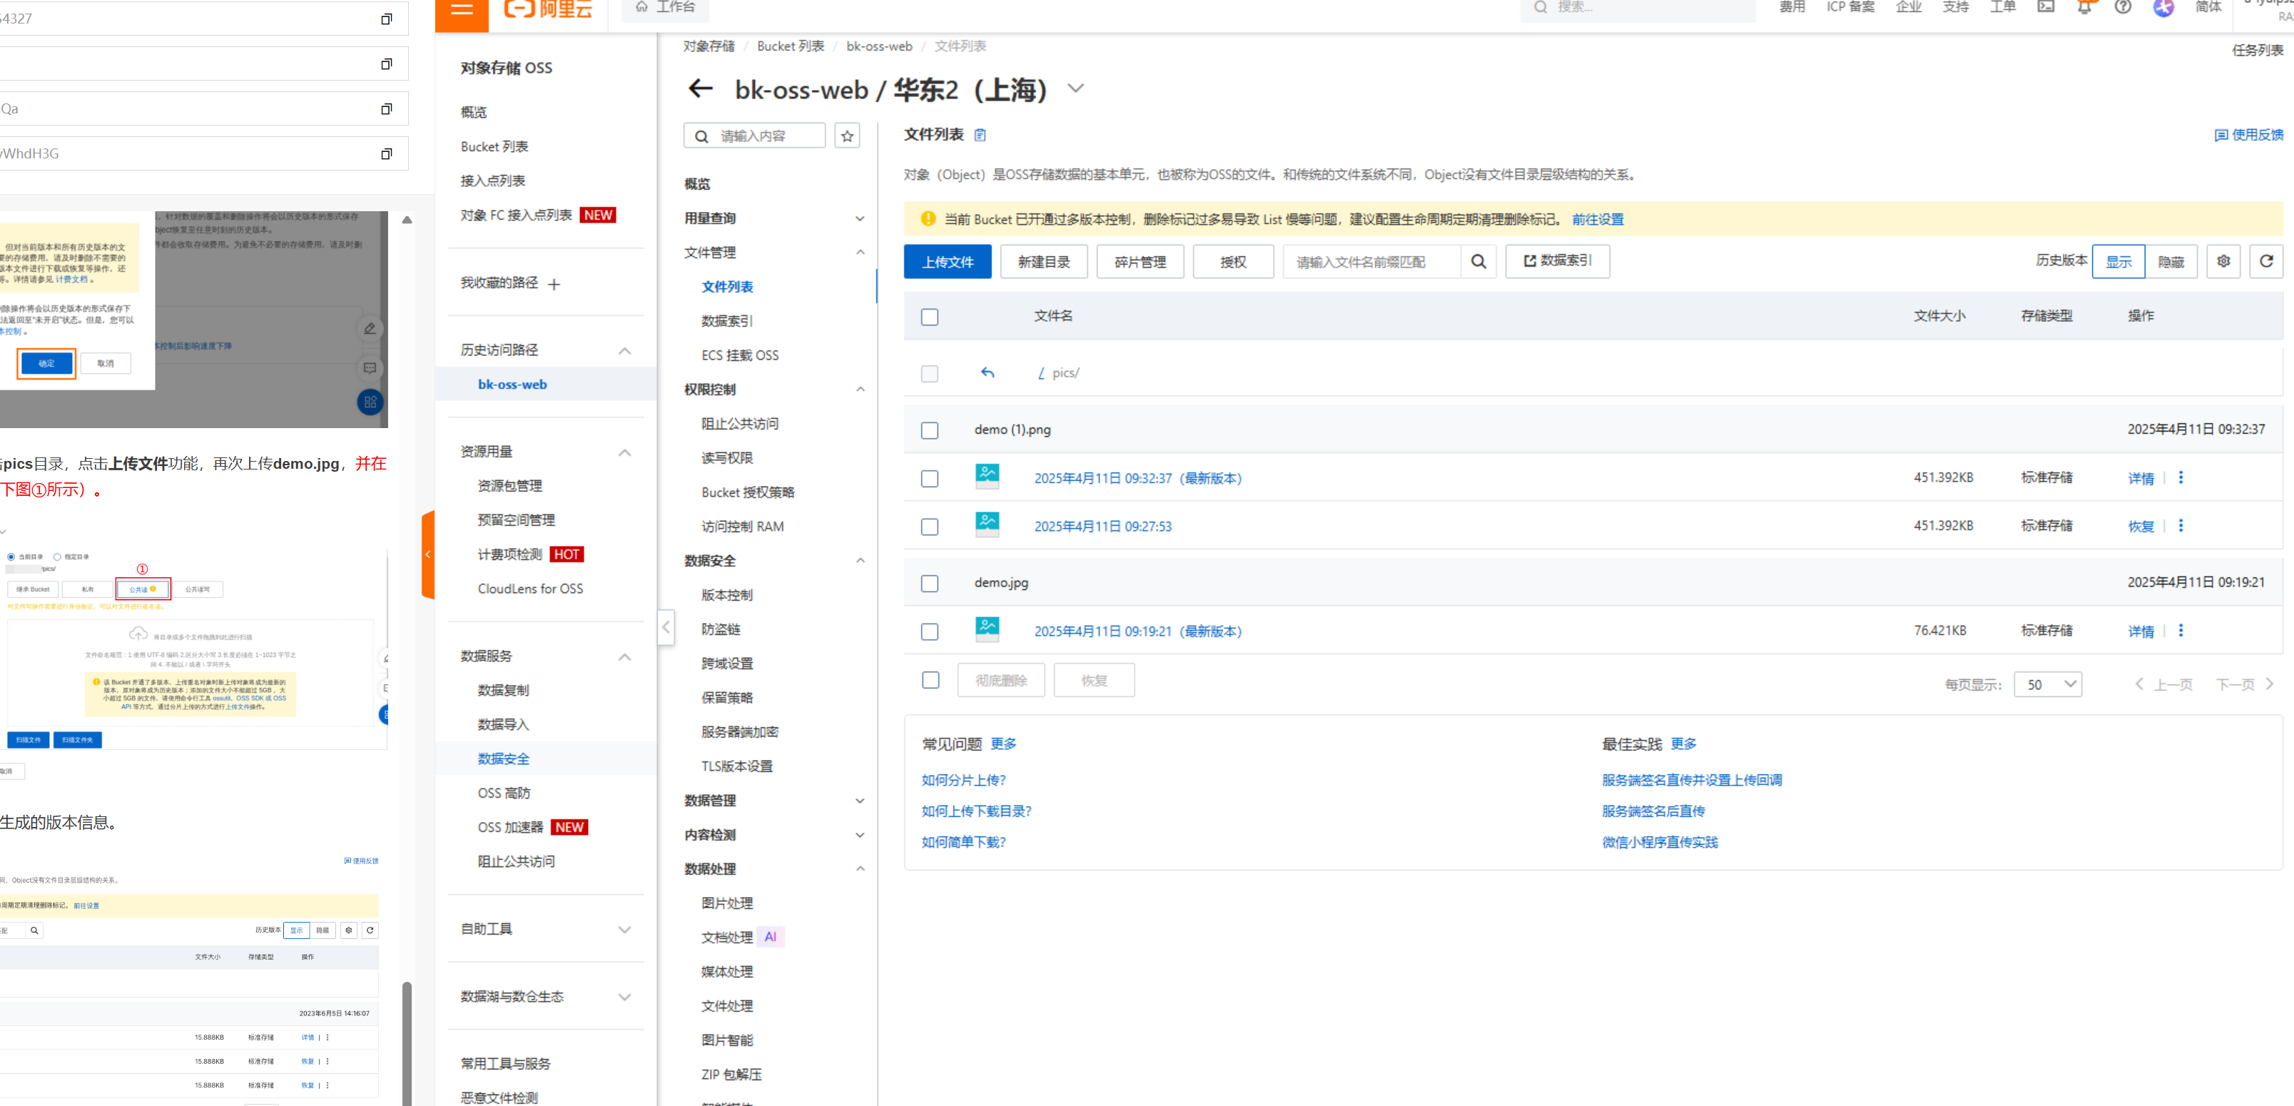The image size is (2294, 1106).
Task: Collapse the 资源用量 sidebar section
Action: (624, 452)
